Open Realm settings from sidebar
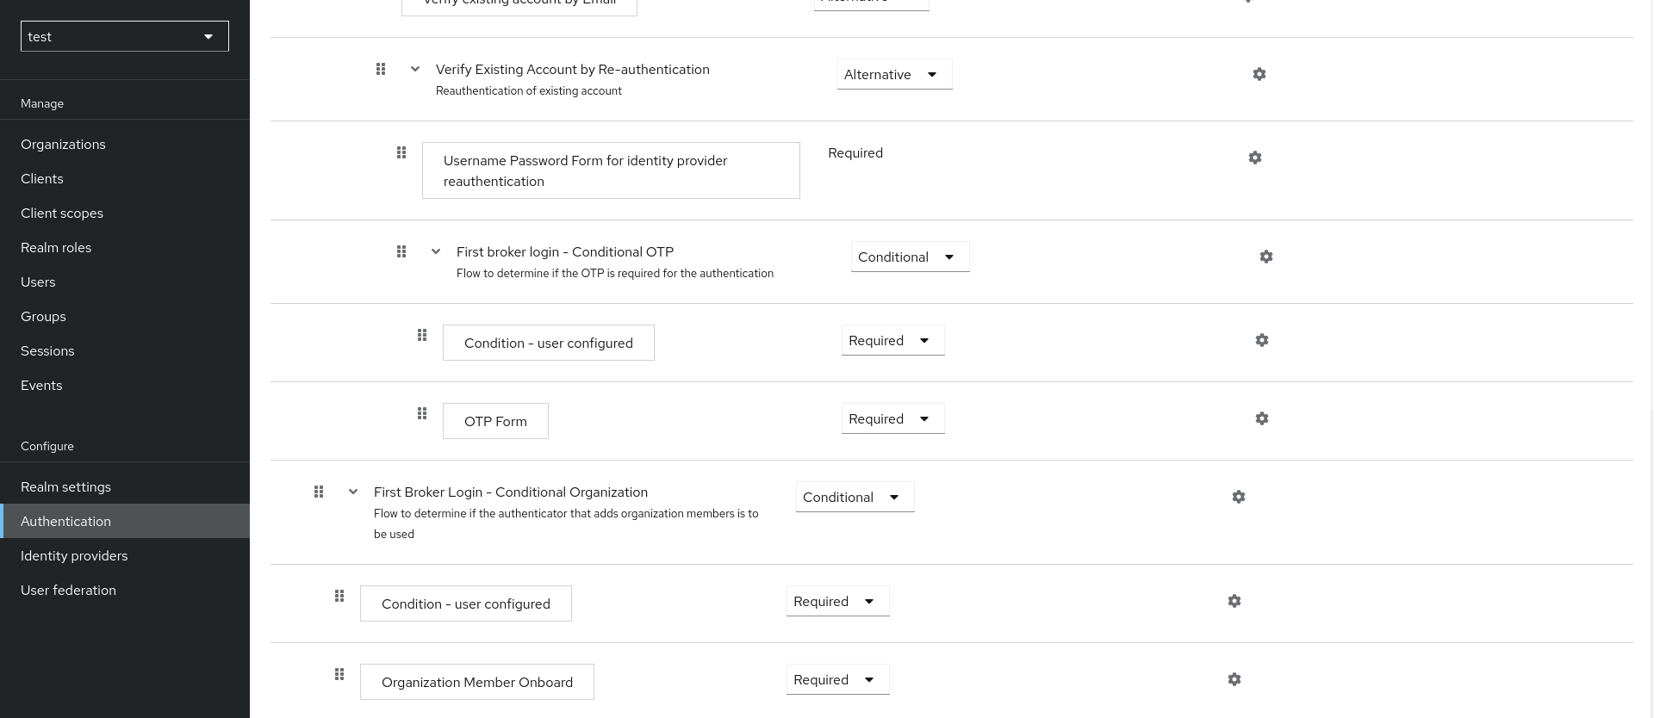The height and width of the screenshot is (718, 1654). [65, 486]
